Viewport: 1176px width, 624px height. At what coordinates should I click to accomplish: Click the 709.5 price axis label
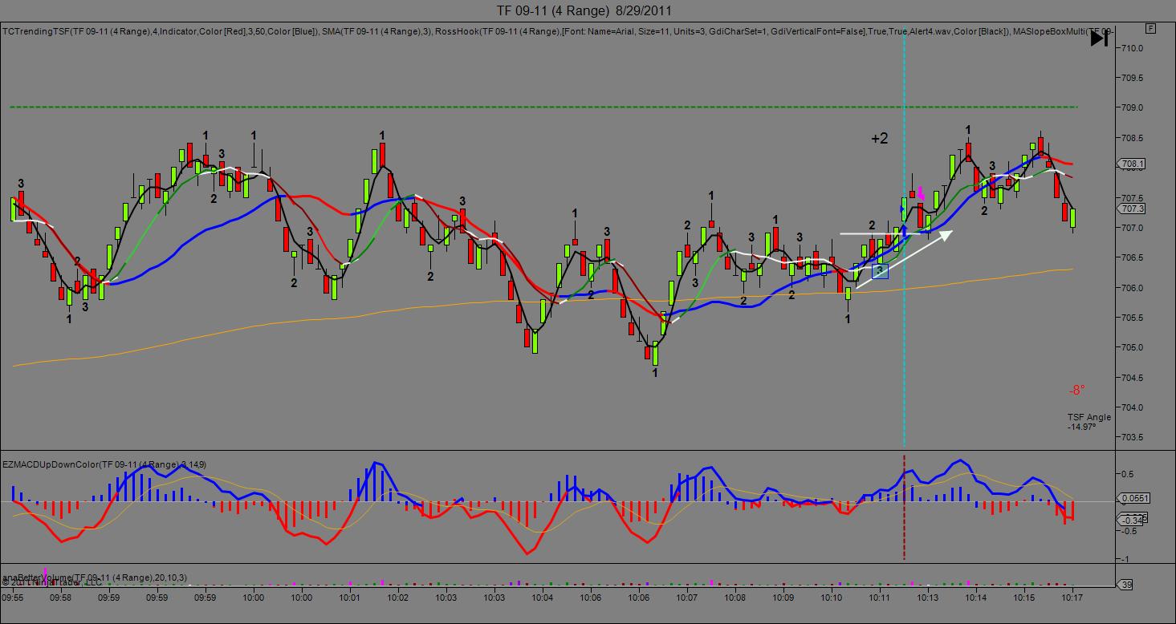[x=1132, y=78]
